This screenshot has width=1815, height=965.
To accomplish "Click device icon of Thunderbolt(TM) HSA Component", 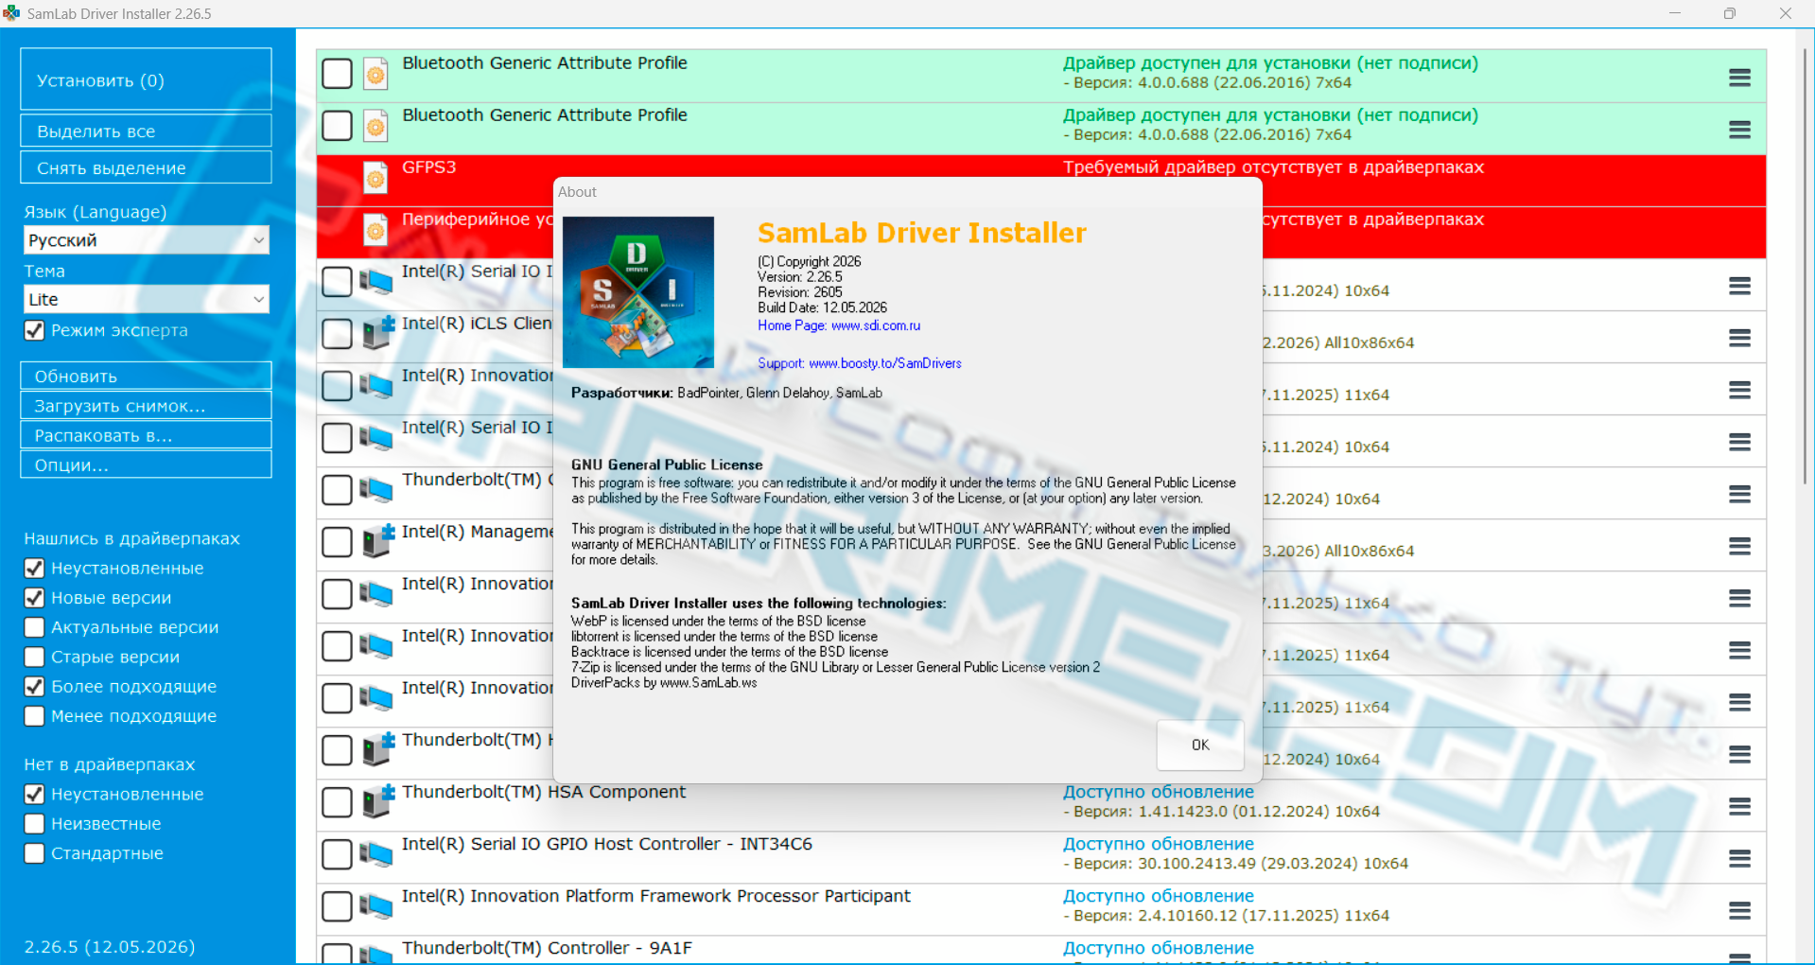I will pos(377,801).
